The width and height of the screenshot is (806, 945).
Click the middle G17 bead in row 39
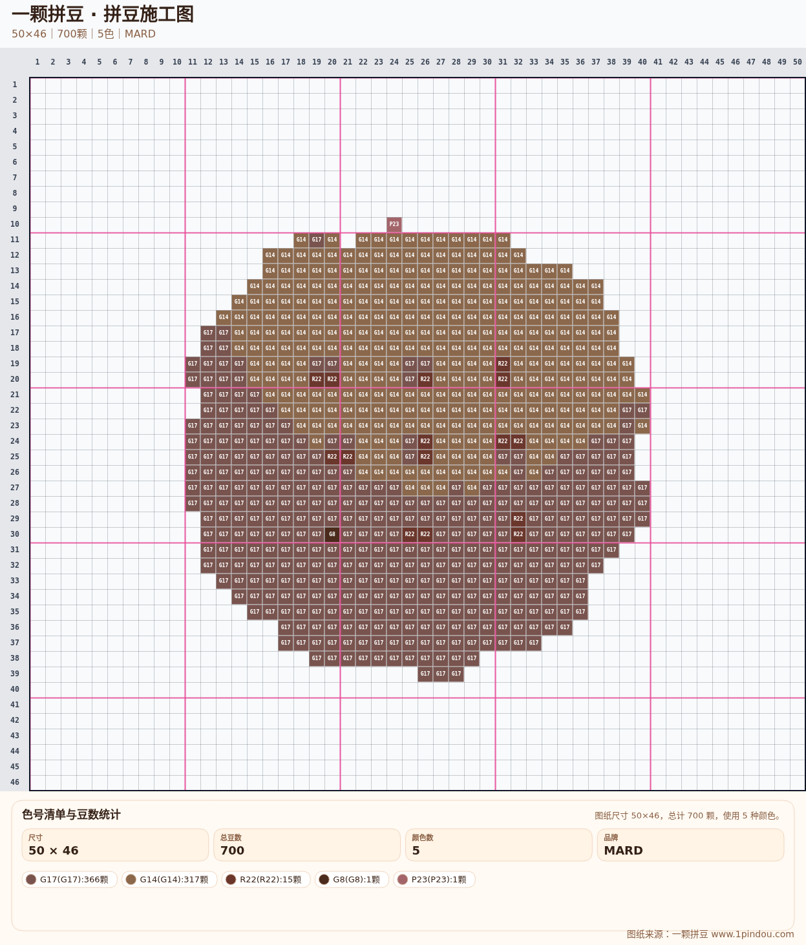(x=441, y=674)
